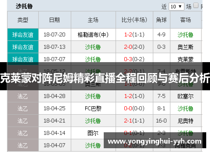Open the recent matches count dropdown showing 10
The height and width of the screenshot is (152, 210).
coord(176,6)
